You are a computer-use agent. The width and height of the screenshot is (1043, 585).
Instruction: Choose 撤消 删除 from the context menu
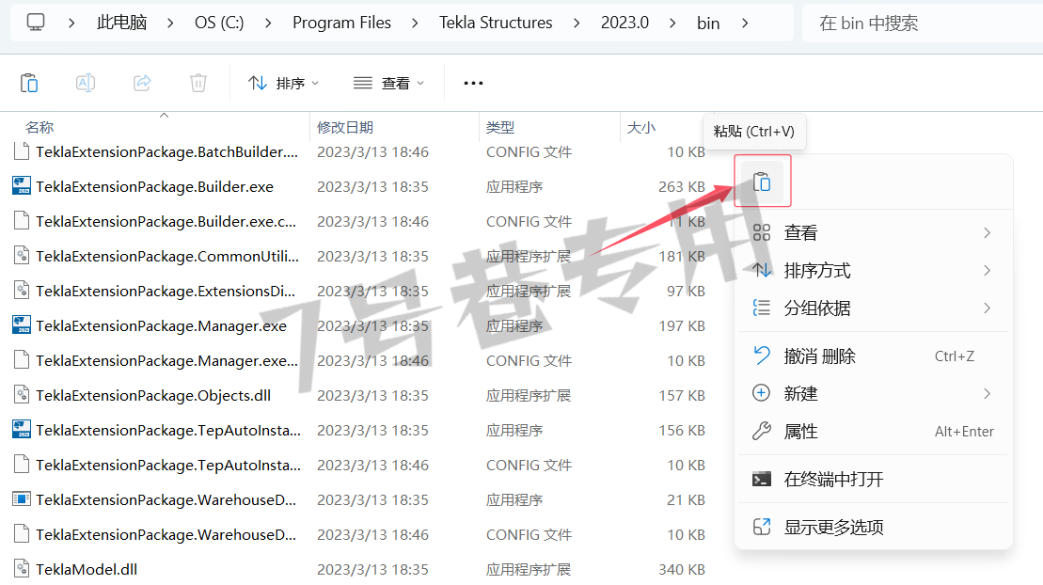[874, 356]
